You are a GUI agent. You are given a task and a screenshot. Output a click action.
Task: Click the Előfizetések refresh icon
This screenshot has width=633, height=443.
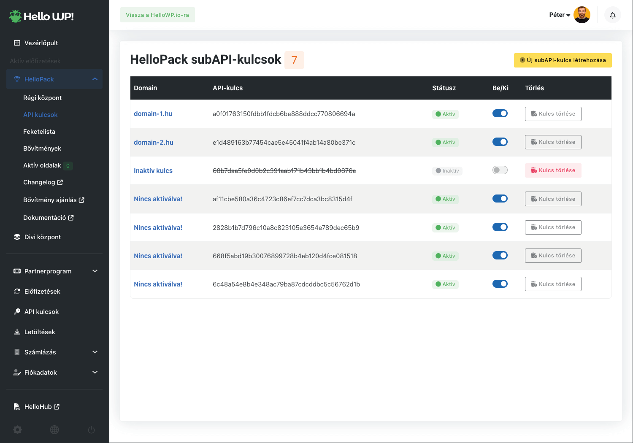(x=17, y=291)
